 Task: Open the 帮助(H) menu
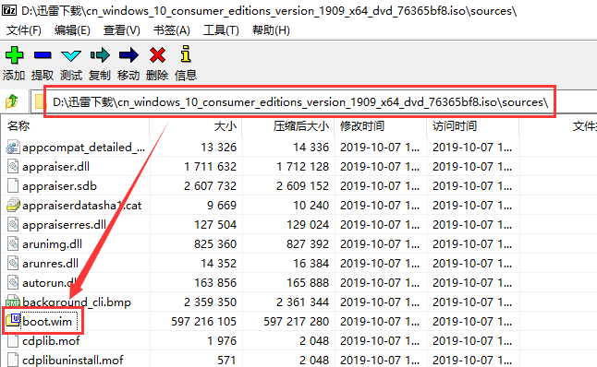click(x=271, y=30)
